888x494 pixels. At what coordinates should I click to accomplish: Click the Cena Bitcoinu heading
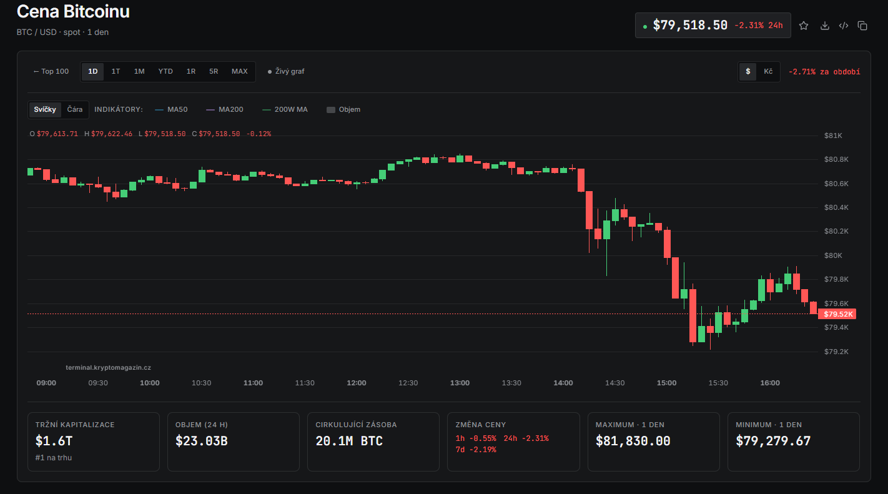point(73,11)
